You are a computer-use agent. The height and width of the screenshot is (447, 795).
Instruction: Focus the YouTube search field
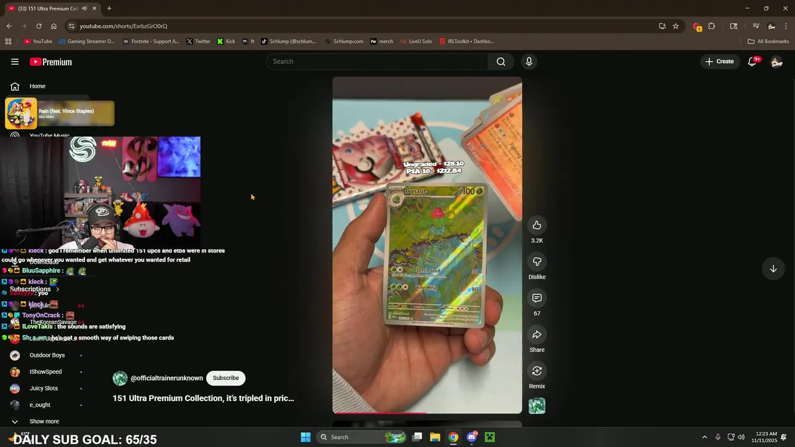coord(377,61)
